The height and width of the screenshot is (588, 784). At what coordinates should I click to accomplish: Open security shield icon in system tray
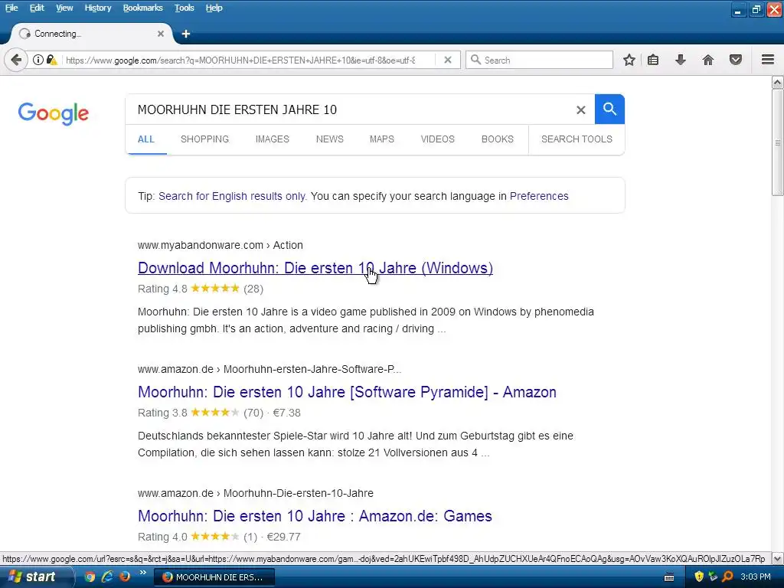coord(699,577)
